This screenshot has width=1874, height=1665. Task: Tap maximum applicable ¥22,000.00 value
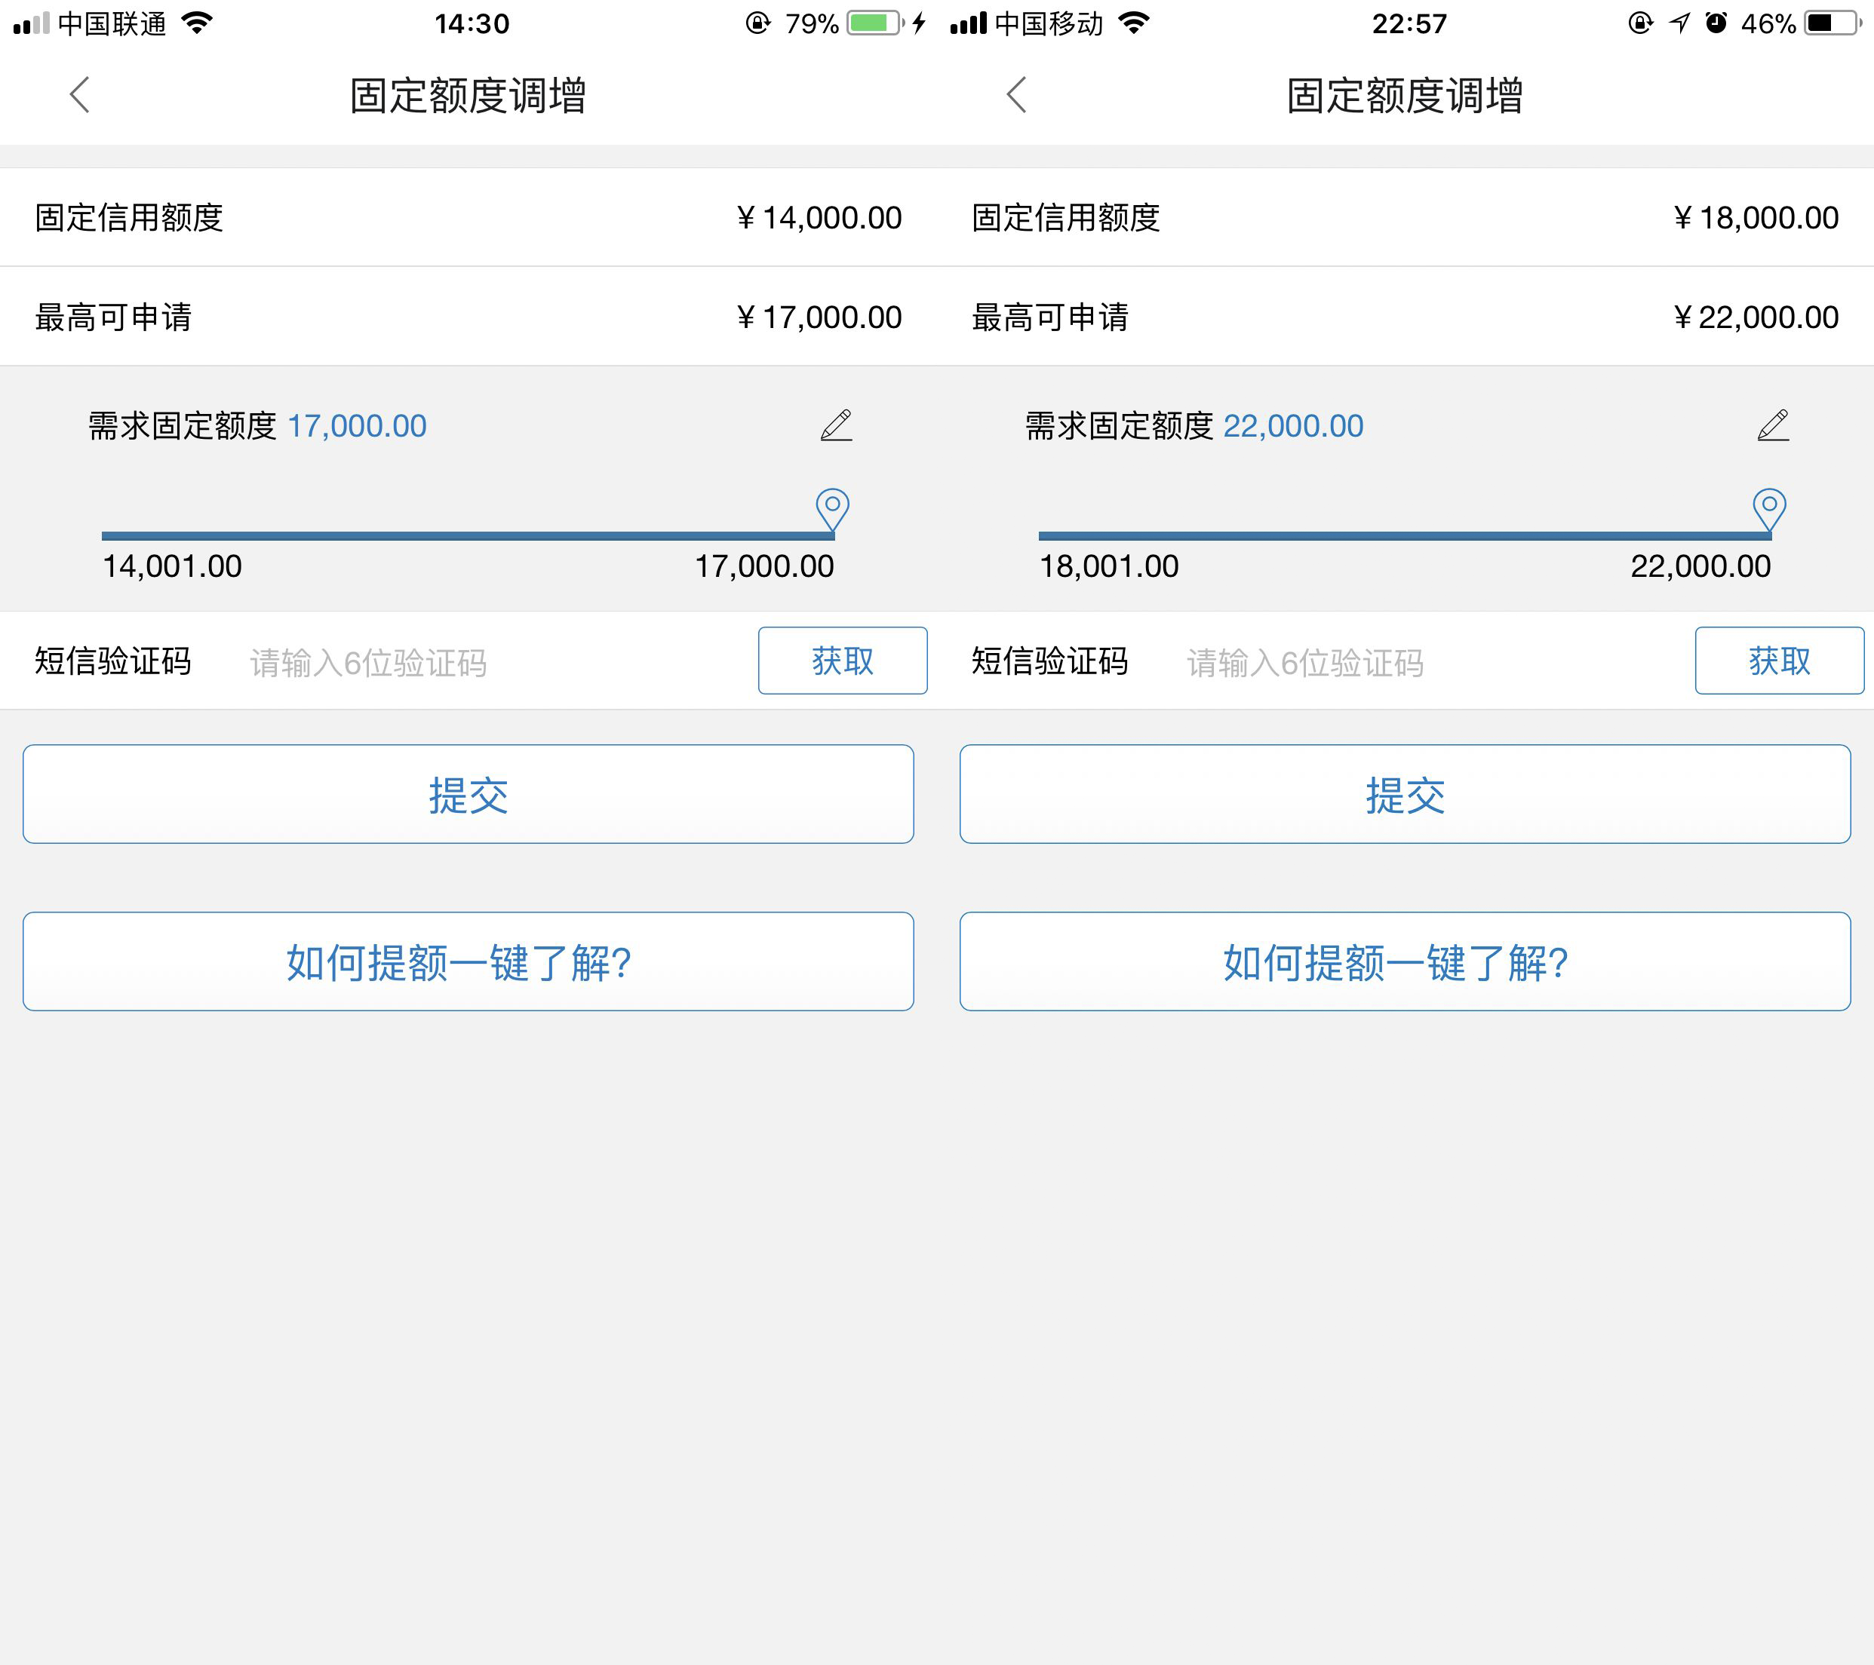(1756, 317)
